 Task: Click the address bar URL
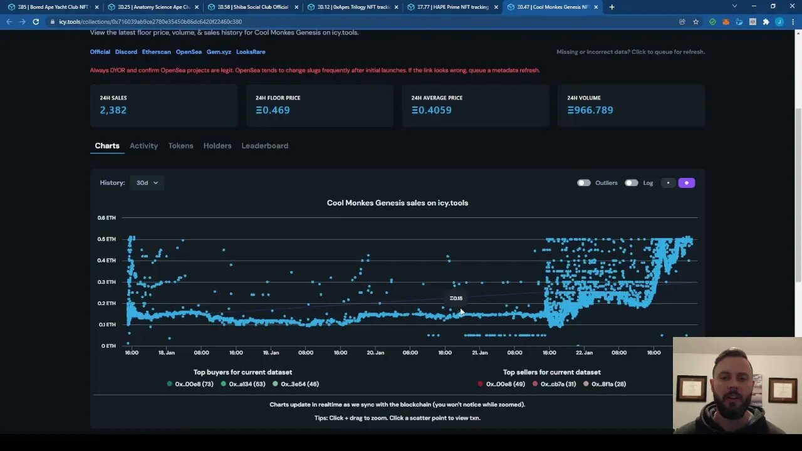point(150,22)
